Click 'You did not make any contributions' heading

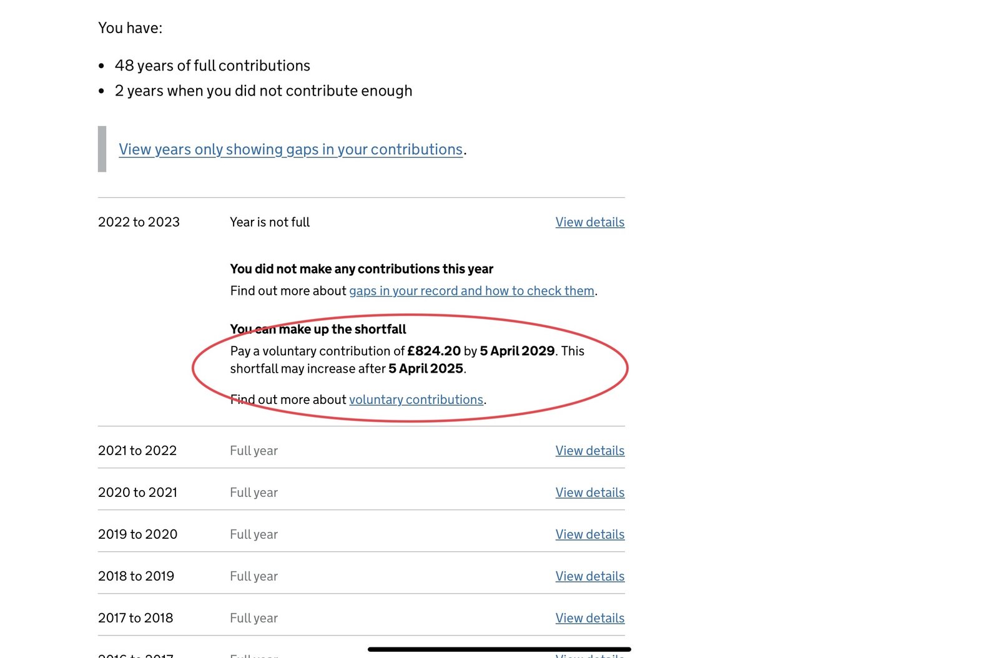pyautogui.click(x=362, y=269)
